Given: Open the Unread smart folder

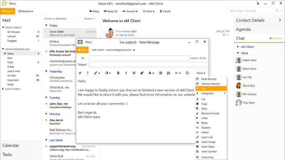Looking at the screenshot, I should coord(11,36).
